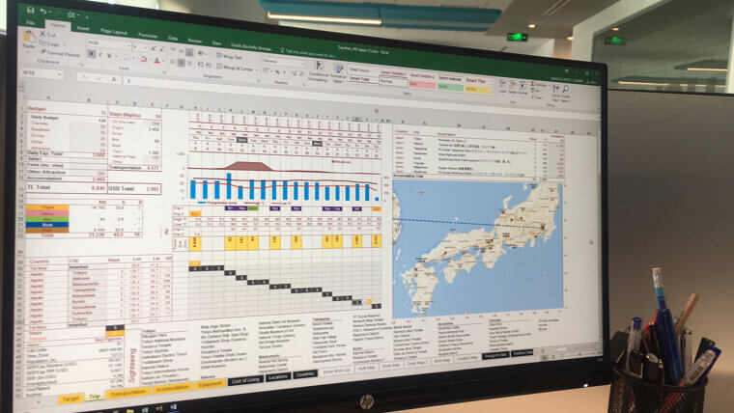Click the Copy icon in Clipboard

pos(50,44)
